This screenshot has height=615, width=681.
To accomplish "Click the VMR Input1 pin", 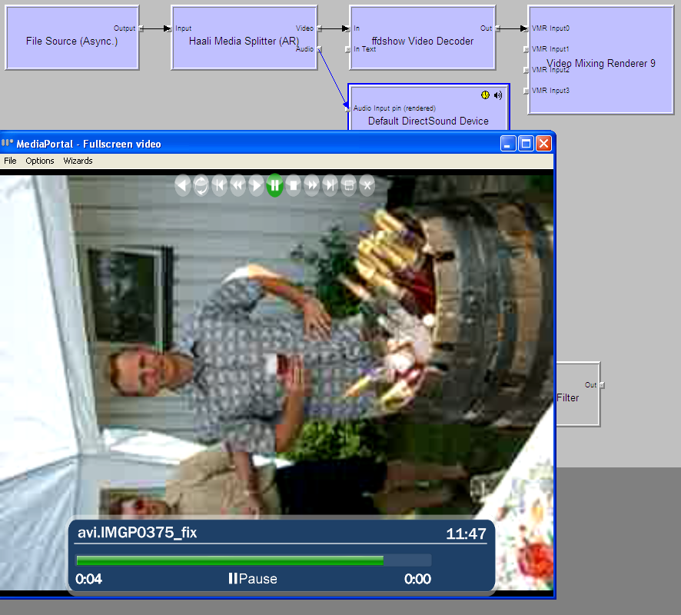I will point(527,49).
